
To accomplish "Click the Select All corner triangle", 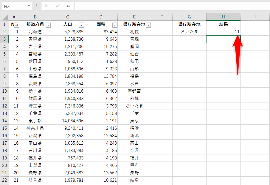I will click(x=5, y=17).
